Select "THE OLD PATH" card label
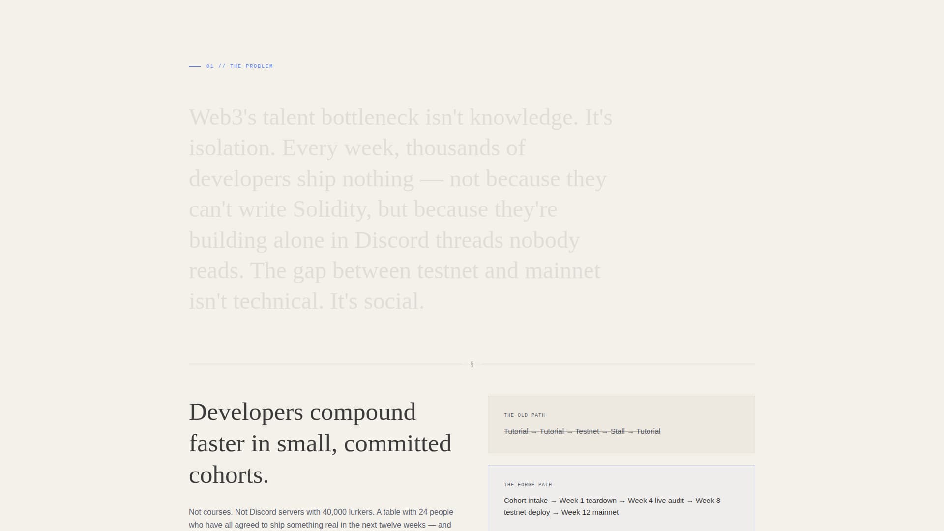Screen dimensions: 944x531 pos(524,415)
